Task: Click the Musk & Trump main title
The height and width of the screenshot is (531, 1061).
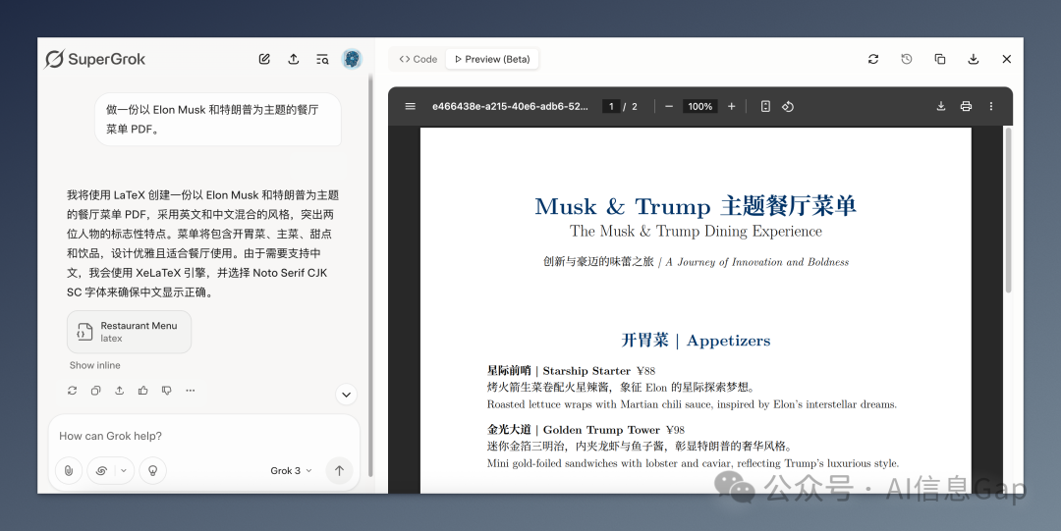Action: [696, 206]
